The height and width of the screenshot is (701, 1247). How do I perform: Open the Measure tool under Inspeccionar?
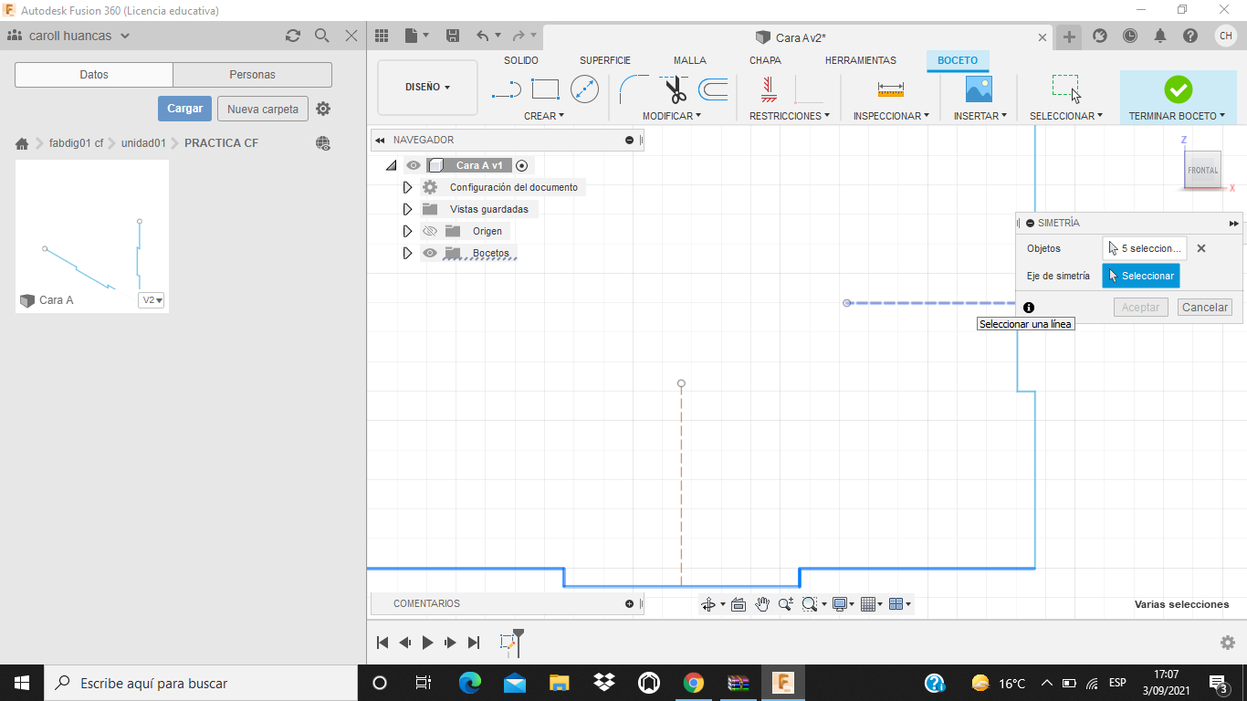(x=890, y=89)
